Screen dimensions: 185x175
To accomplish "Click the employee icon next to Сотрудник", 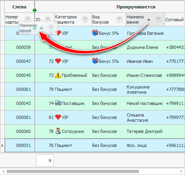I will tap(58, 131).
